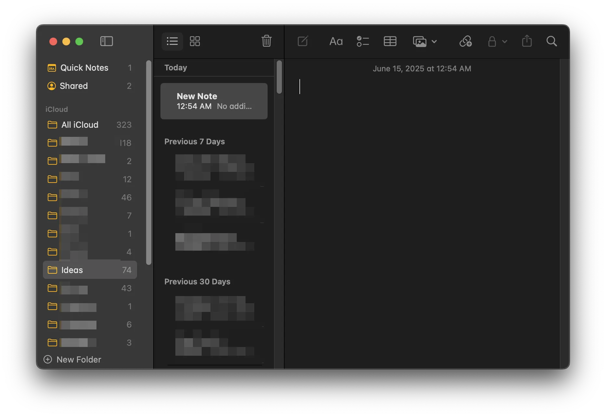The height and width of the screenshot is (417, 606).
Task: Click the add link icon
Action: coord(465,41)
